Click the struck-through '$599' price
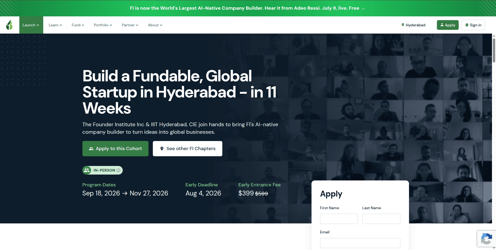Viewport: 496px width, 250px height. point(262,194)
